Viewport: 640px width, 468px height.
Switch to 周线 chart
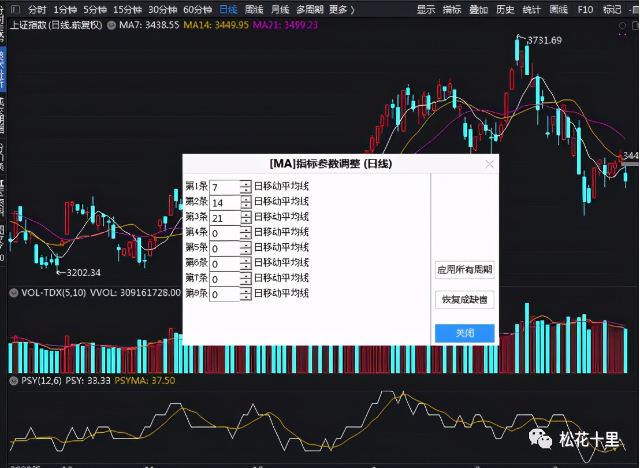254,9
